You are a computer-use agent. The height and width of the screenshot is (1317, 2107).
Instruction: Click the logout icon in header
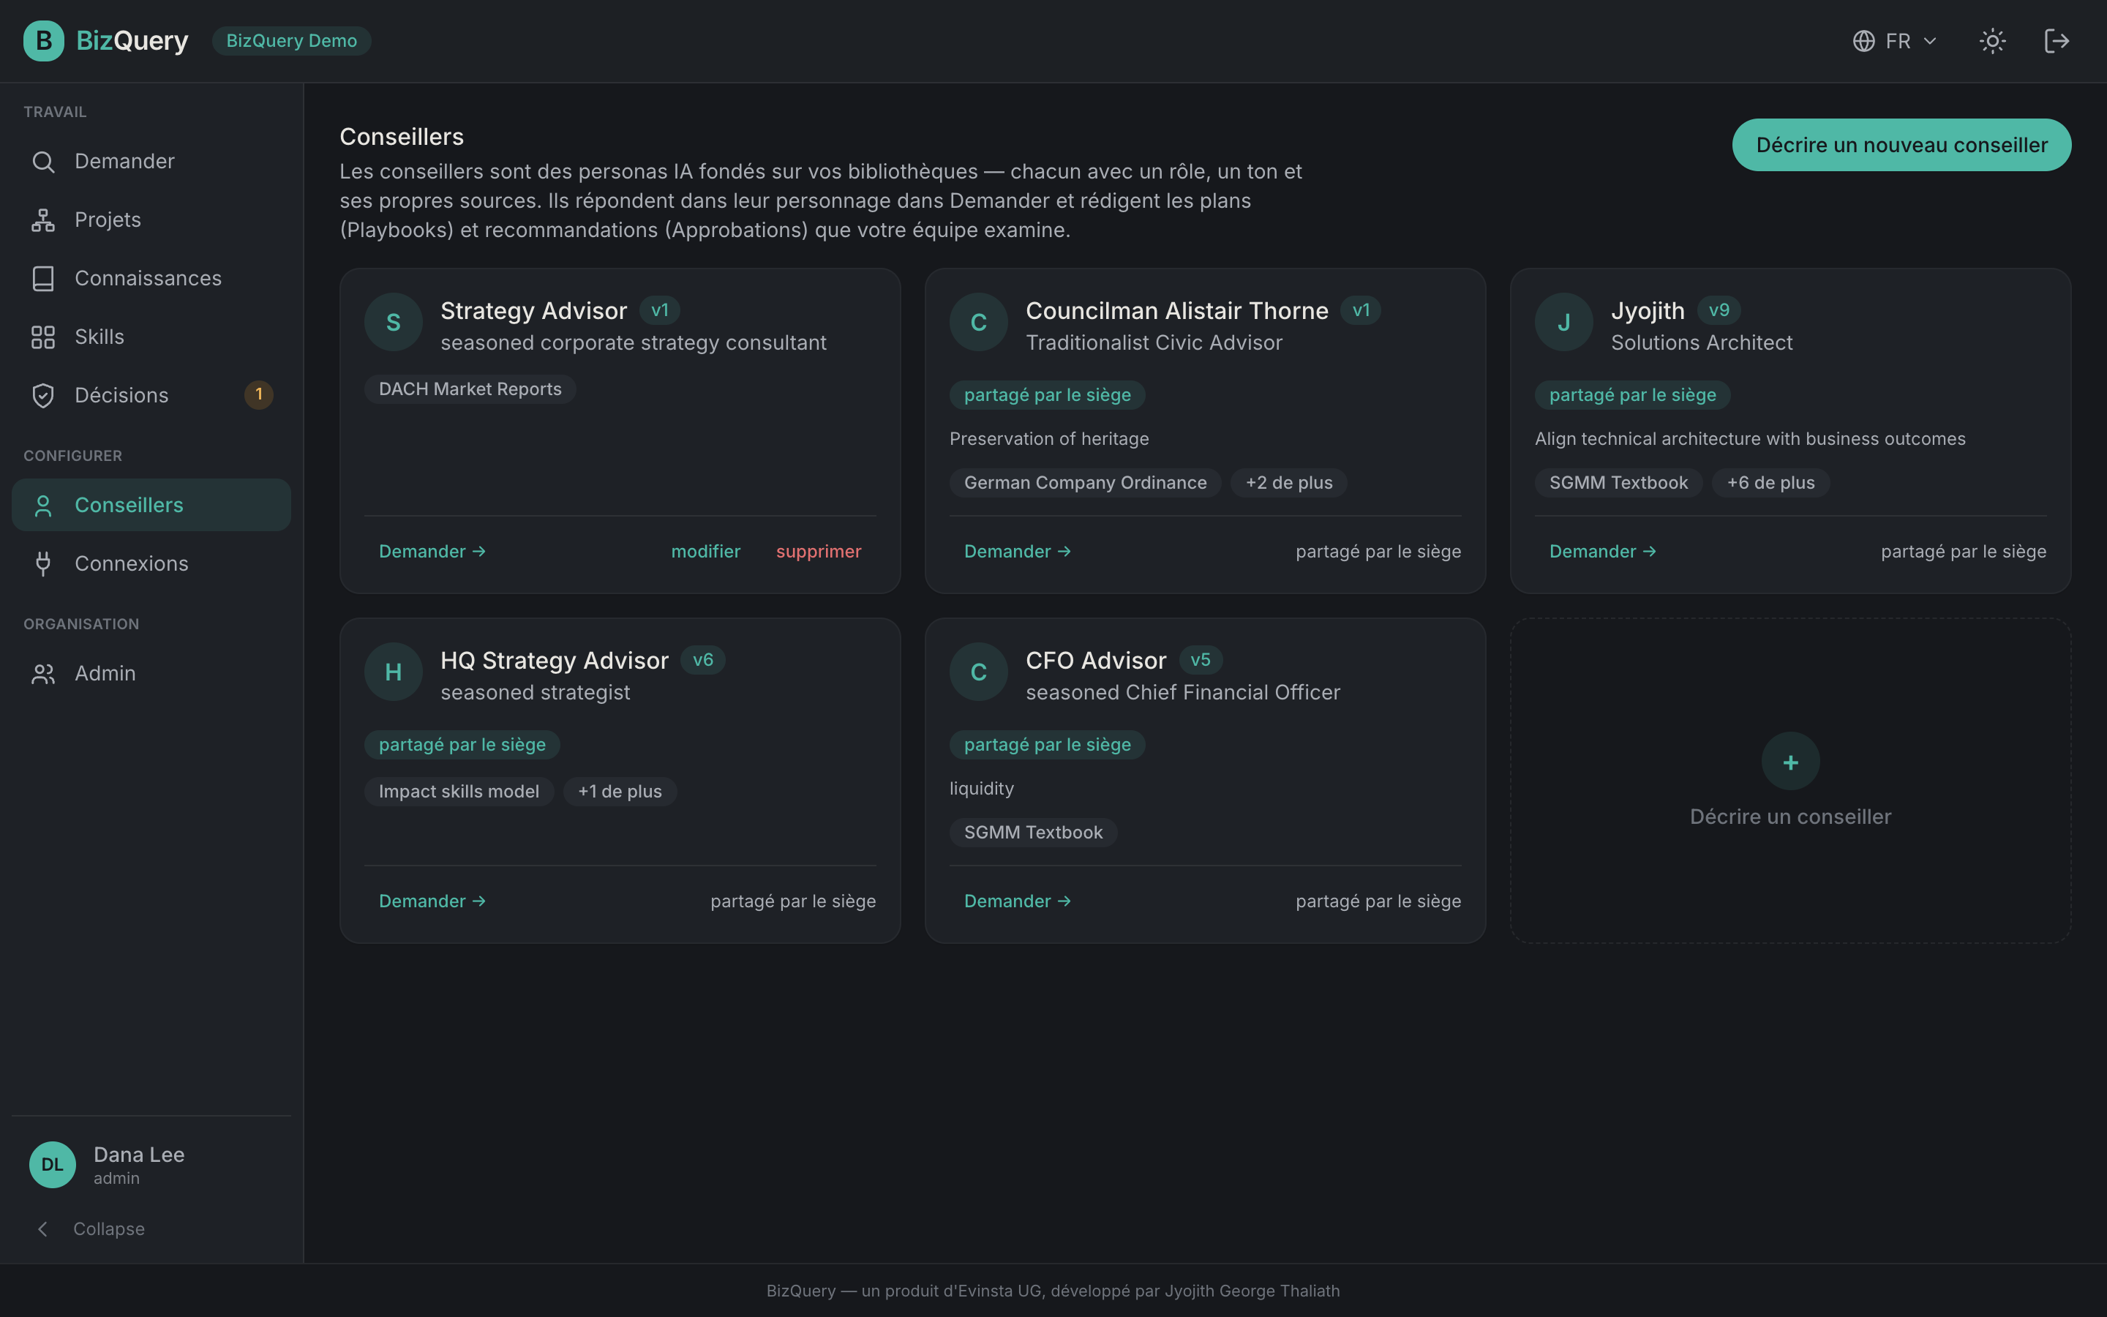(2057, 41)
